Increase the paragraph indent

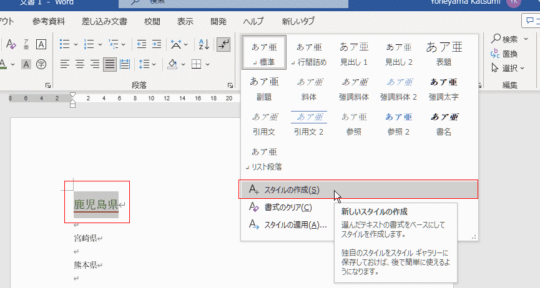click(155, 44)
